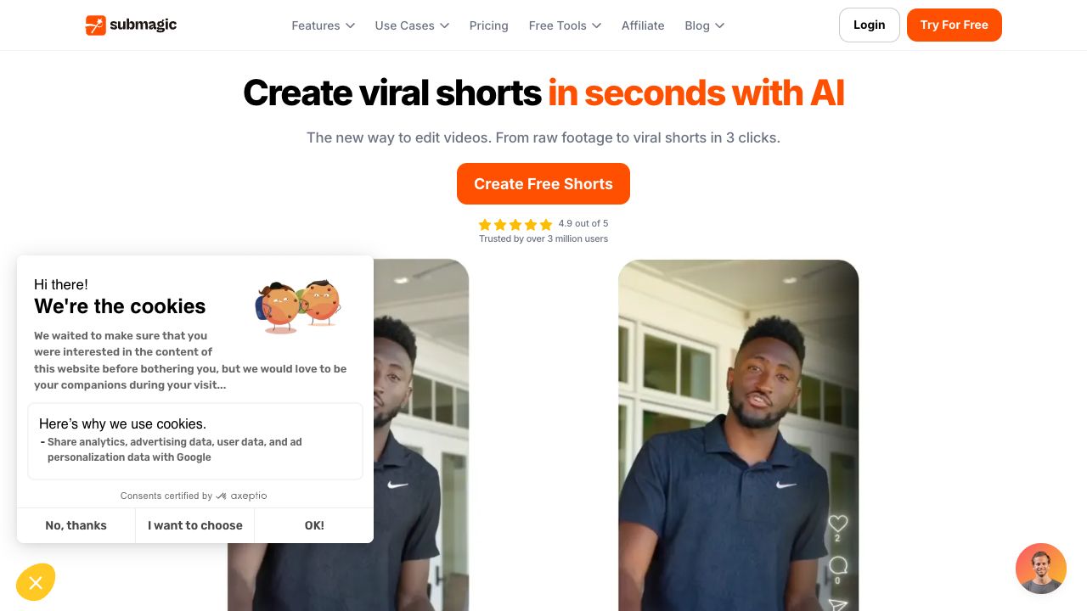Select I want to choose cookies option
Image resolution: width=1087 pixels, height=611 pixels.
[195, 525]
